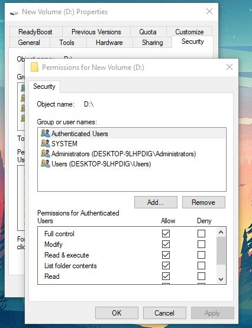
Task: Click the permissions list scrollbar thumb
Action: click(x=221, y=251)
